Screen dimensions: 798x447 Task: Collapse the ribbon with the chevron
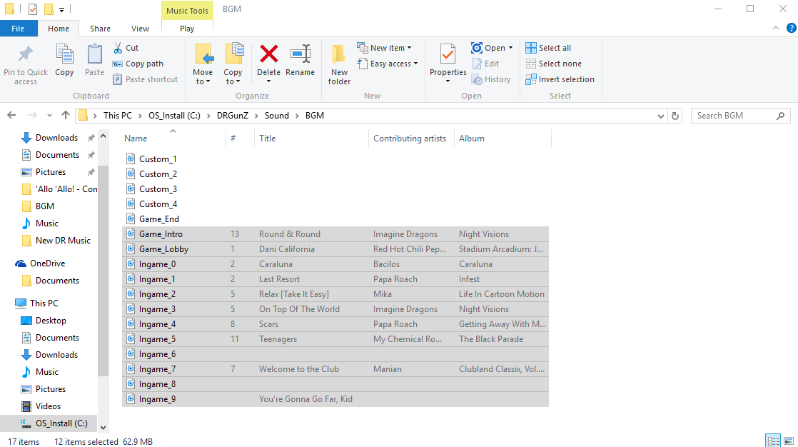[776, 28]
